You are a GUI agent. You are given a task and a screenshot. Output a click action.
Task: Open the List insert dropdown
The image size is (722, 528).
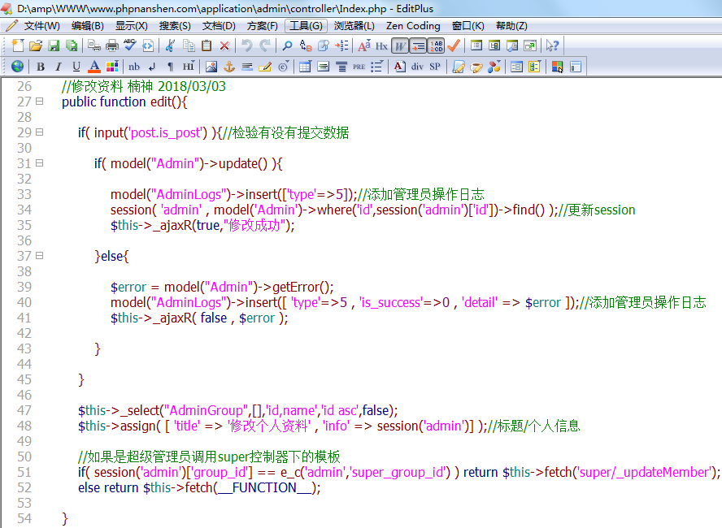click(x=376, y=67)
